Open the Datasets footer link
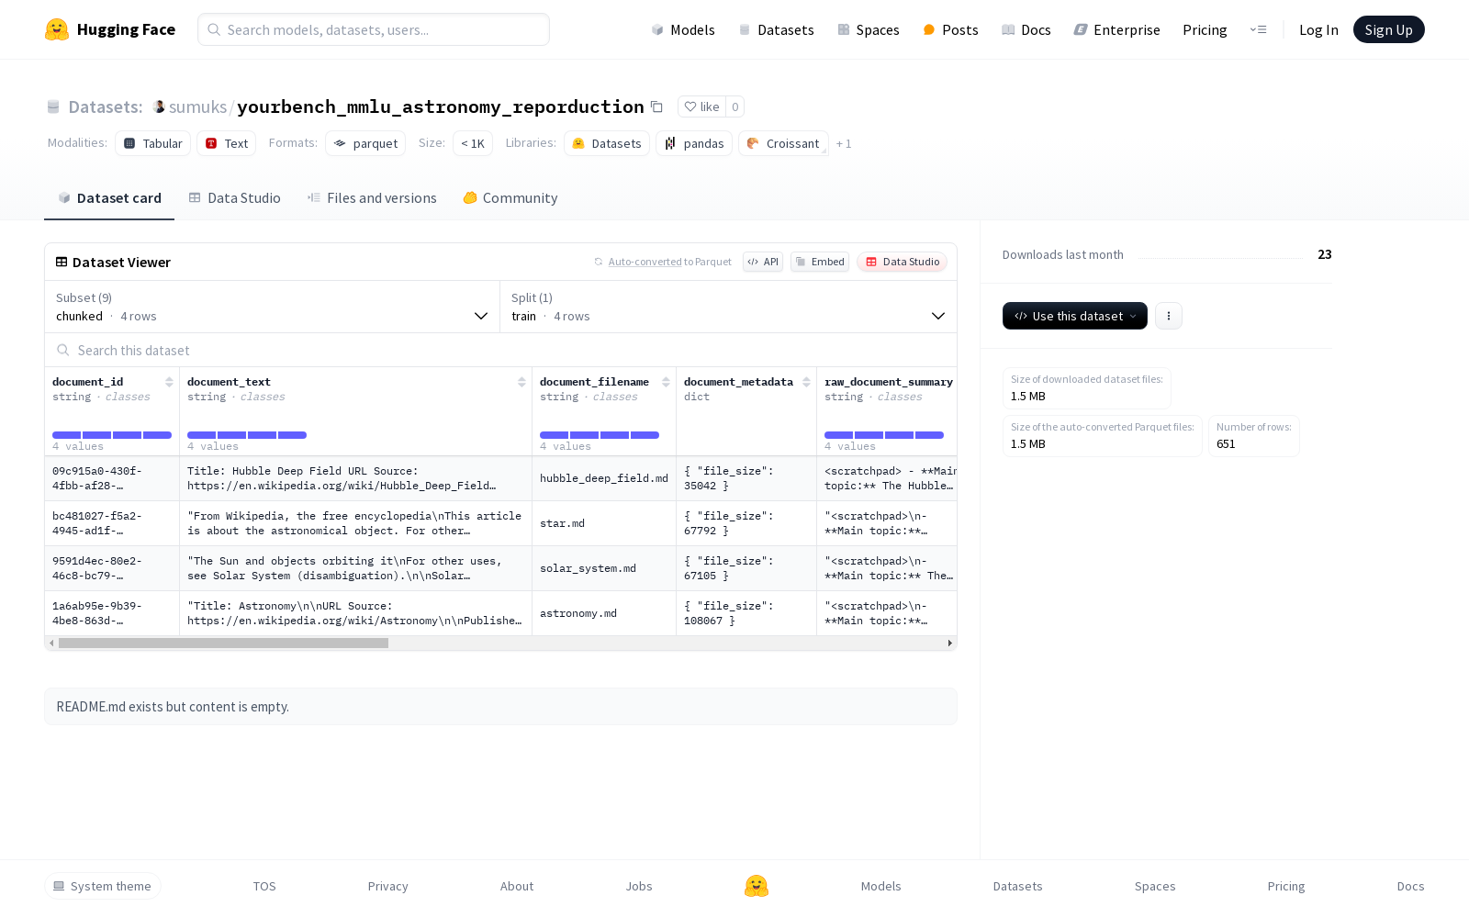This screenshot has height=918, width=1469. click(1018, 886)
